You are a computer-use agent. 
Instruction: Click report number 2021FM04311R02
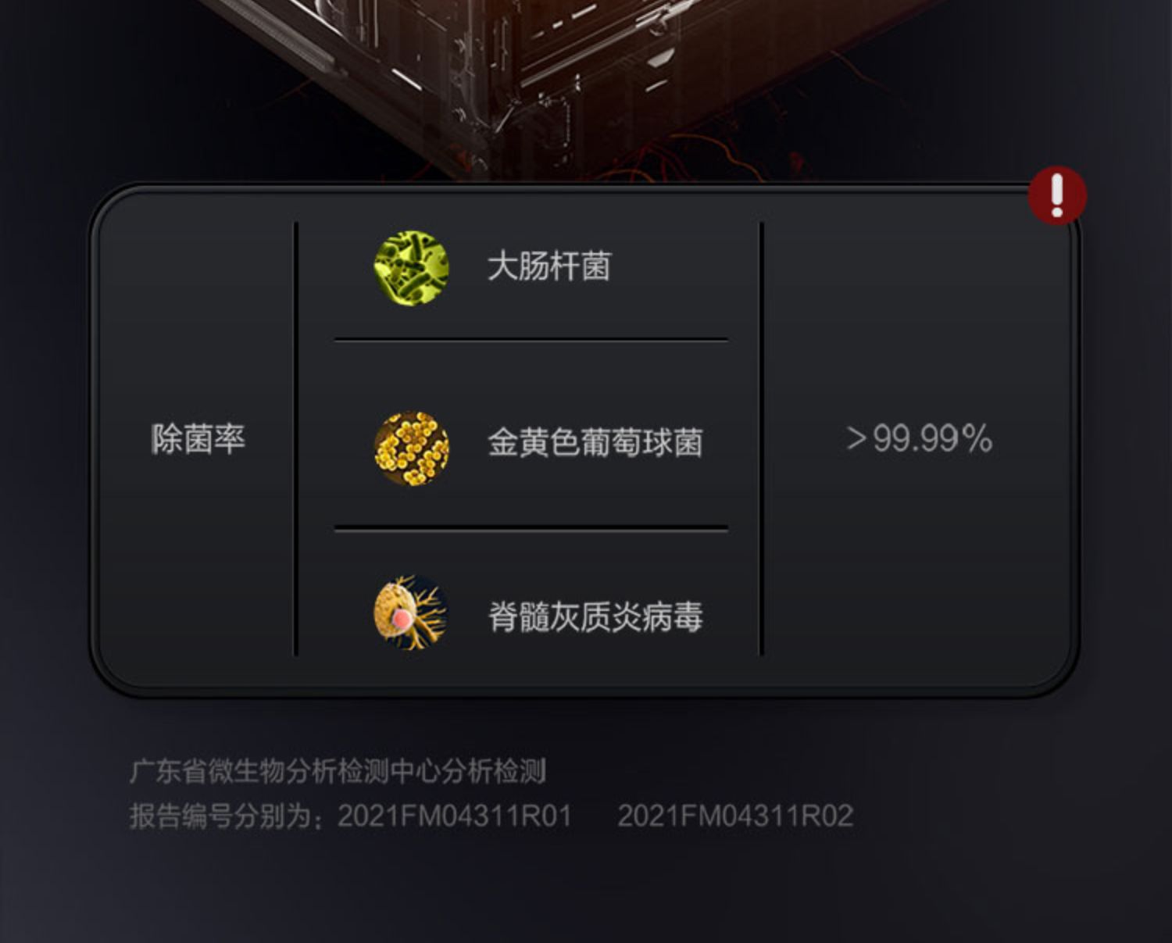pos(735,816)
